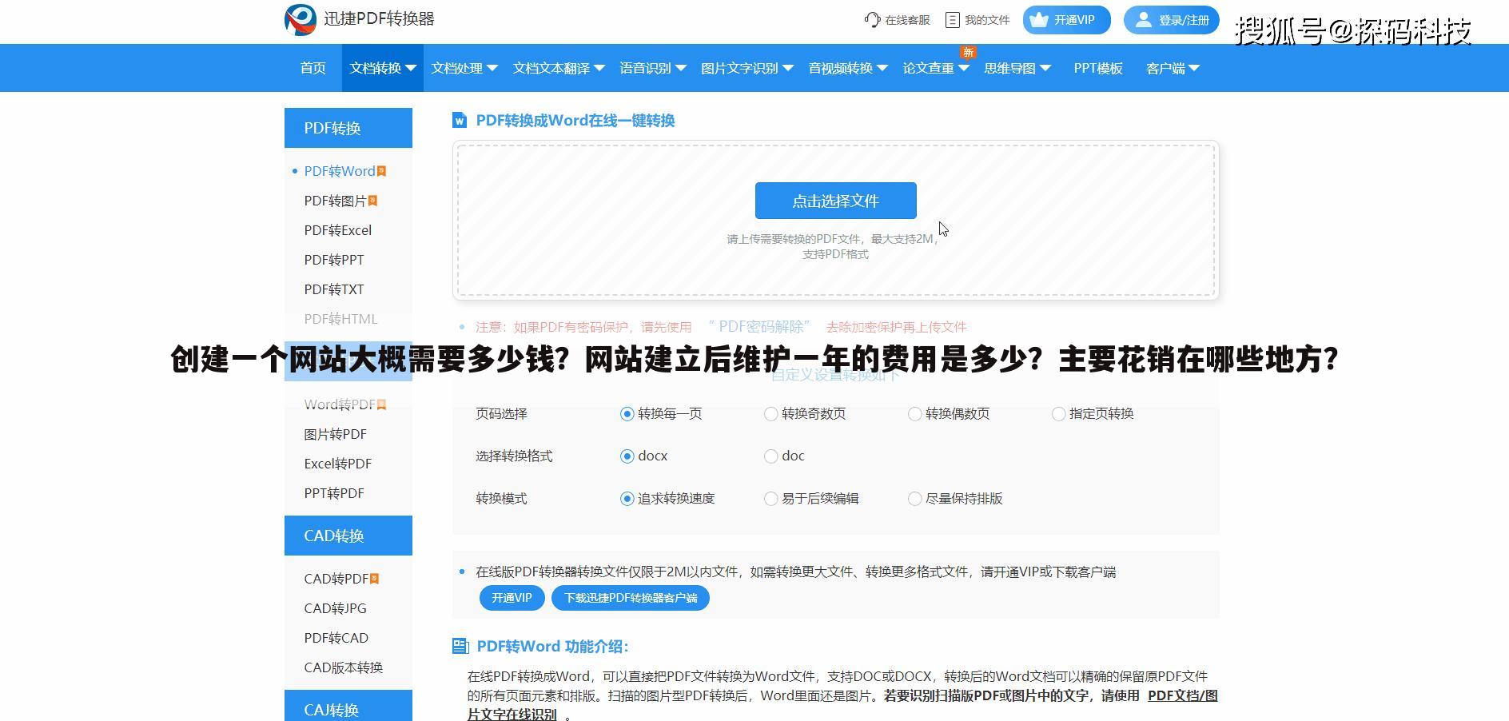The height and width of the screenshot is (721, 1509).
Task: Click the 功能介绍 document icon
Action: tap(460, 646)
